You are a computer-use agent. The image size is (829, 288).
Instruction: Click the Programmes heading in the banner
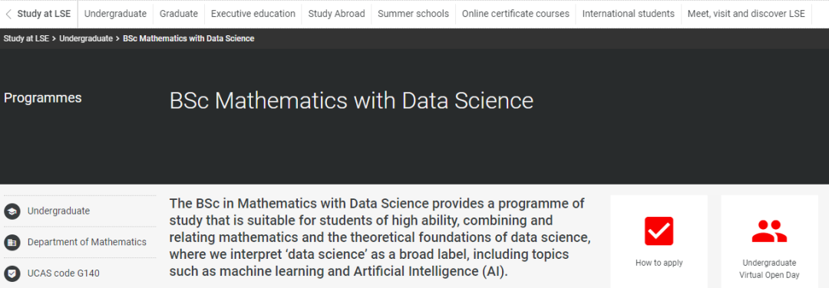tap(43, 98)
